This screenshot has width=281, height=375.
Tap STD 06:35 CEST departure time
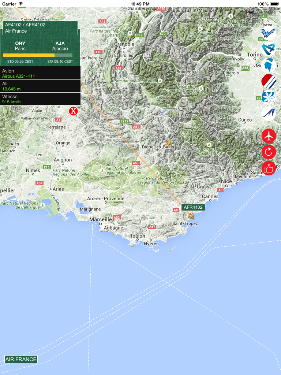(x=20, y=62)
